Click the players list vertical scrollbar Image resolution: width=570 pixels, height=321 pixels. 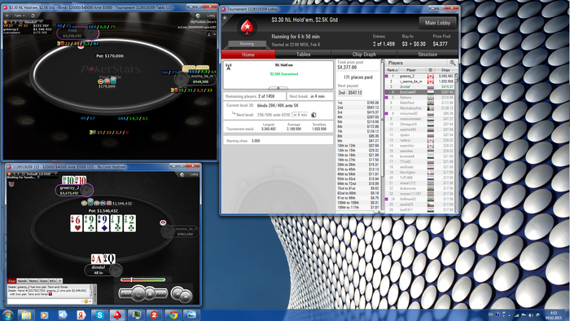pyautogui.click(x=456, y=142)
